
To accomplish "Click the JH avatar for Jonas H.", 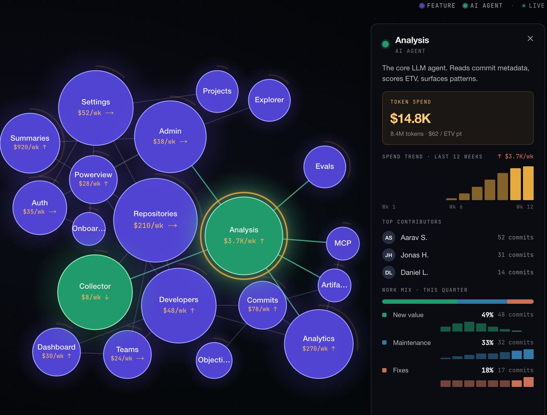I will click(389, 255).
